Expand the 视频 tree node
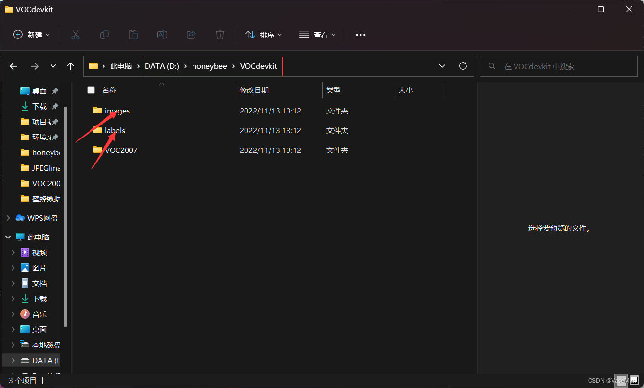The height and width of the screenshot is (388, 644). tap(13, 252)
